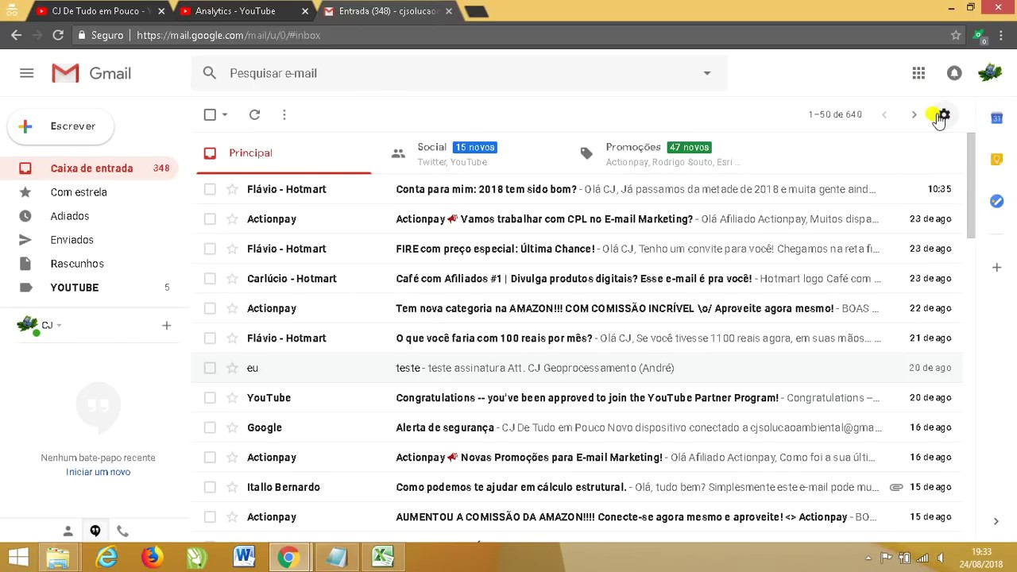The width and height of the screenshot is (1017, 572).
Task: Click the attachment icon on Itallo Bernardo email
Action: click(896, 487)
